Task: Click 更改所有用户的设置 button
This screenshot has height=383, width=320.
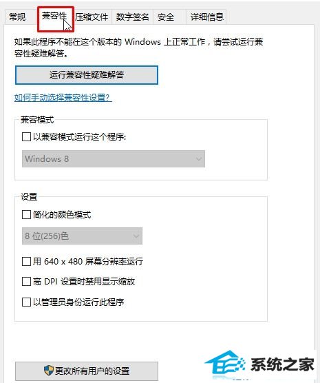Action: (x=87, y=371)
